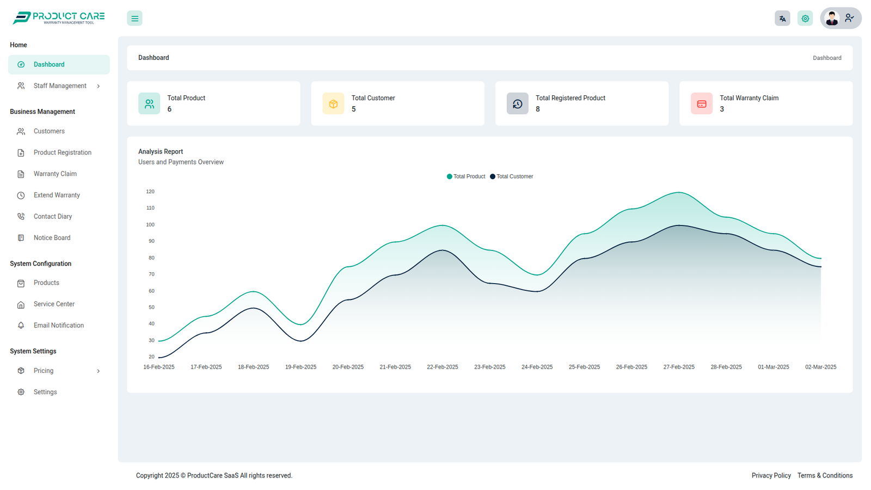Open the Terms & Conditions link
Screen dimensions: 871x490
(x=825, y=475)
